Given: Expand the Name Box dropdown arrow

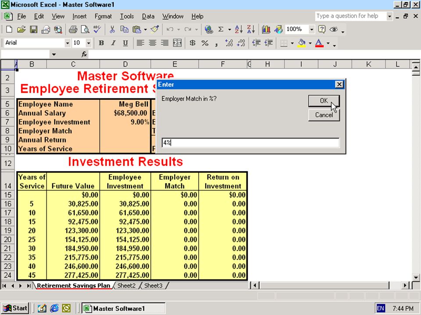Looking at the screenshot, I should [54, 55].
